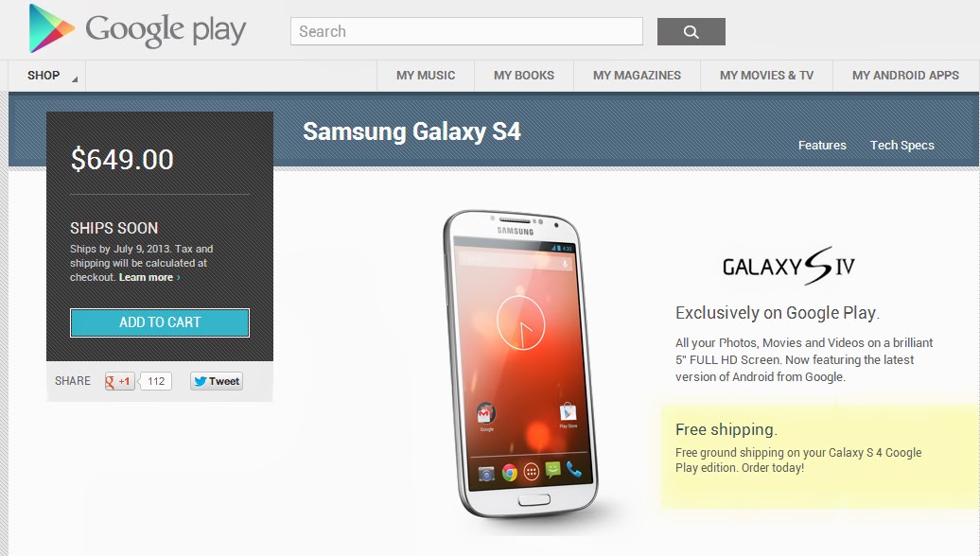
Task: Click the Learn more arrow link
Action: [x=149, y=277]
